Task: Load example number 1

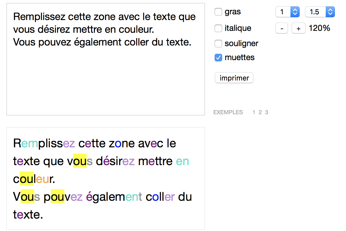Action: [254, 112]
